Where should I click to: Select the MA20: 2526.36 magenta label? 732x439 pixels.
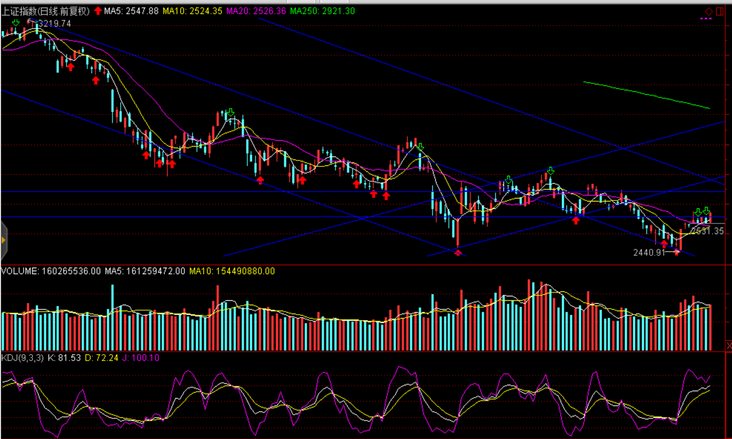click(x=256, y=11)
